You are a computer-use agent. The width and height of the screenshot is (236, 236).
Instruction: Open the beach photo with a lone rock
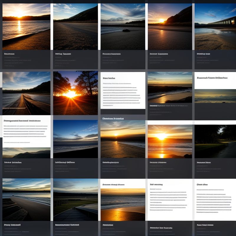(123, 27)
